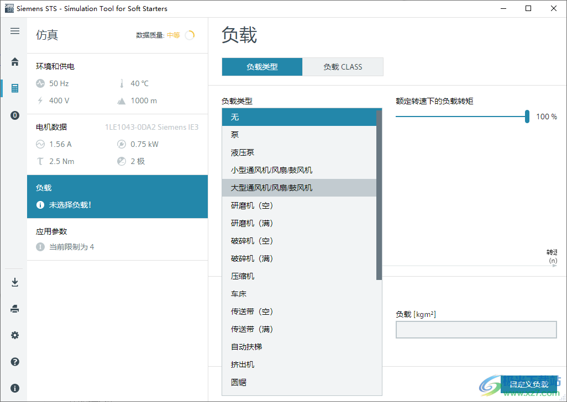Click the mountain altitude icon beside 1000 m
This screenshot has width=567, height=402.
[122, 100]
